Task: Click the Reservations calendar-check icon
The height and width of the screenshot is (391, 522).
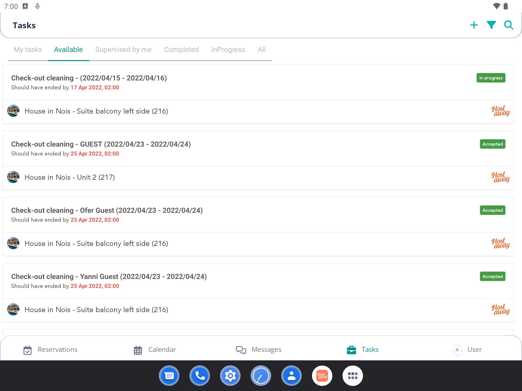Action: [28, 350]
